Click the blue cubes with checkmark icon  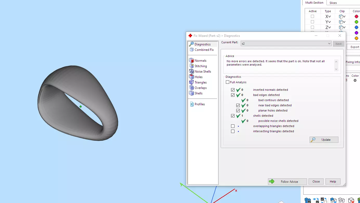(x=308, y=200)
